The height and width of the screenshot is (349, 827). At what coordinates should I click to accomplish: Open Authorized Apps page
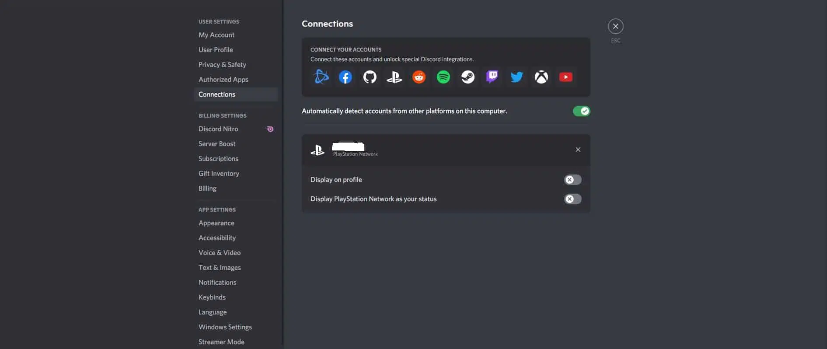tap(236, 80)
